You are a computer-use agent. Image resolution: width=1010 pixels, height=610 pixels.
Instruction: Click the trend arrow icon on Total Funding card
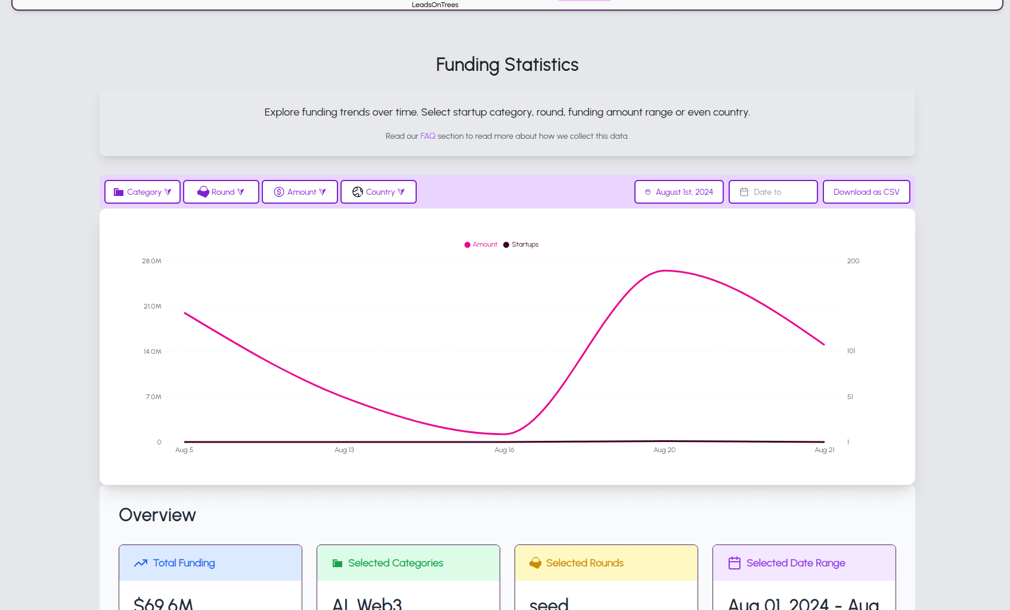[x=141, y=563]
